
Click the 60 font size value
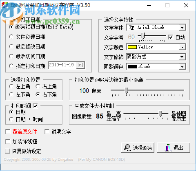pyautogui.click(x=131, y=37)
